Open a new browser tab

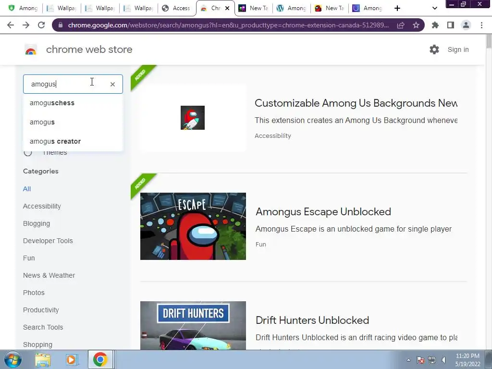[397, 8]
